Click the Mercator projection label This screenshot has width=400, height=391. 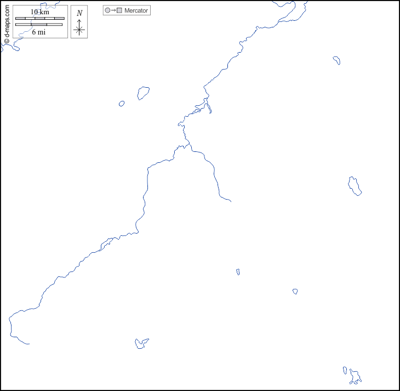tap(136, 10)
